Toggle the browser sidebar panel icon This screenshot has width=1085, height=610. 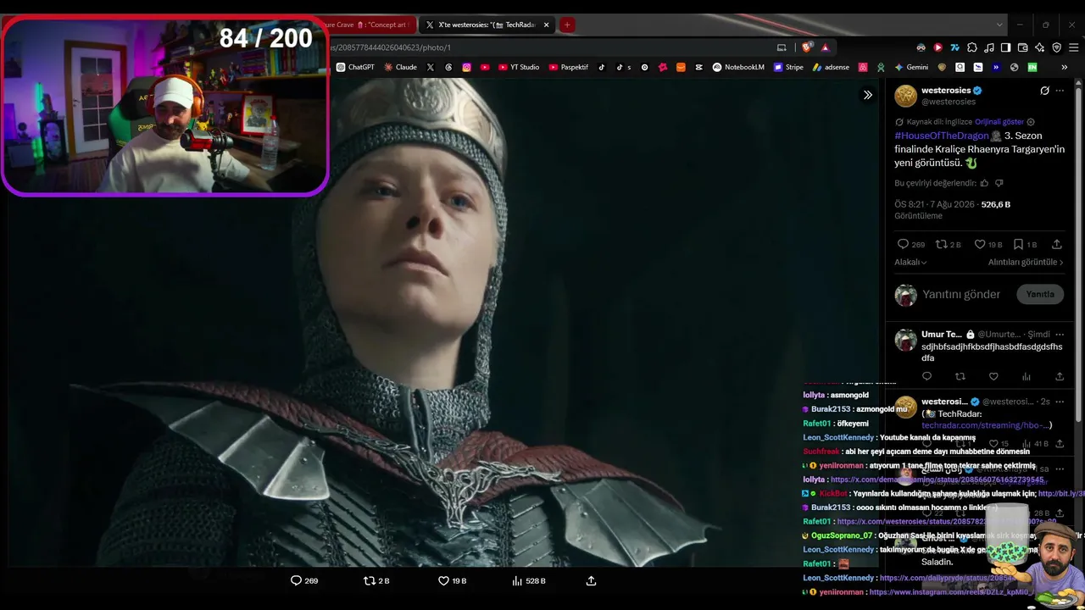coord(1005,47)
